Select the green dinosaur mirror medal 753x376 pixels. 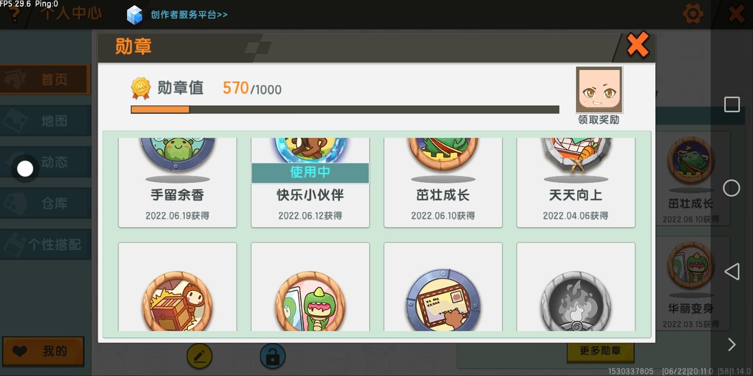[310, 287]
